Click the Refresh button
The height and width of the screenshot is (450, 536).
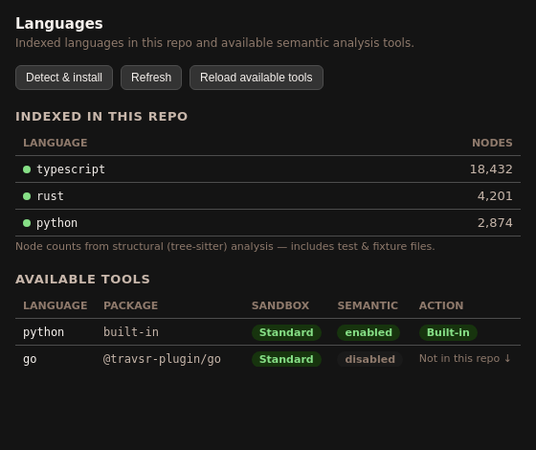coord(151,78)
